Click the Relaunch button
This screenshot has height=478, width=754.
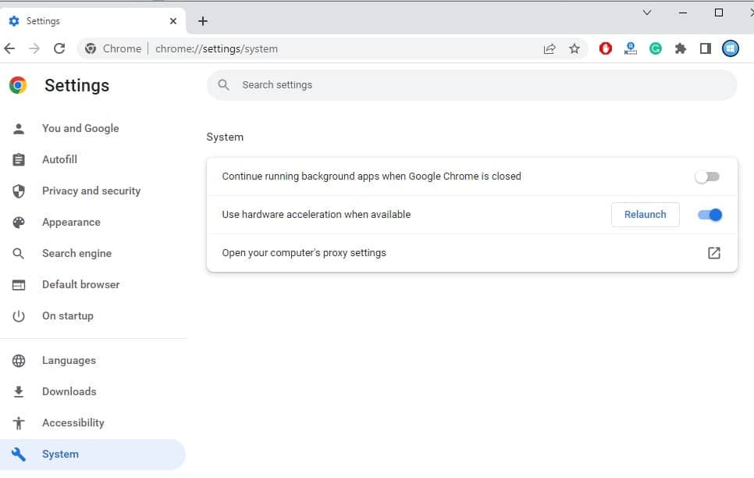pyautogui.click(x=645, y=215)
